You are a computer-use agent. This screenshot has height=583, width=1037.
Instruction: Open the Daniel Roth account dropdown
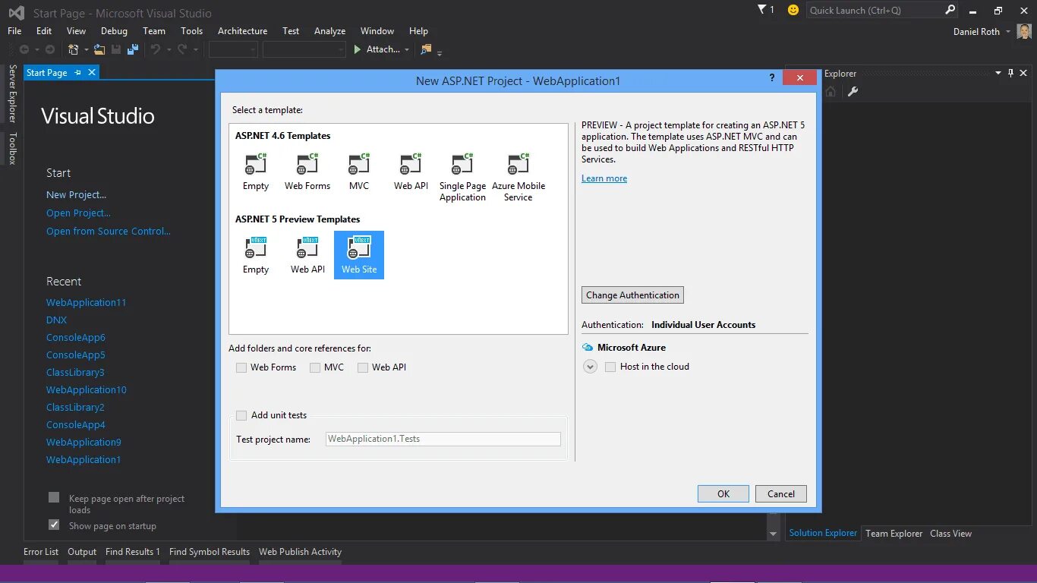pos(1008,32)
